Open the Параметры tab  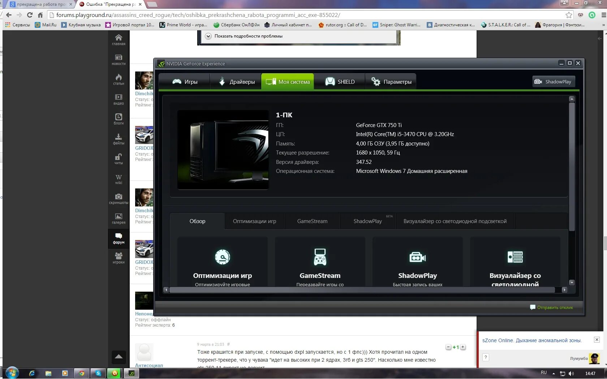coord(391,82)
